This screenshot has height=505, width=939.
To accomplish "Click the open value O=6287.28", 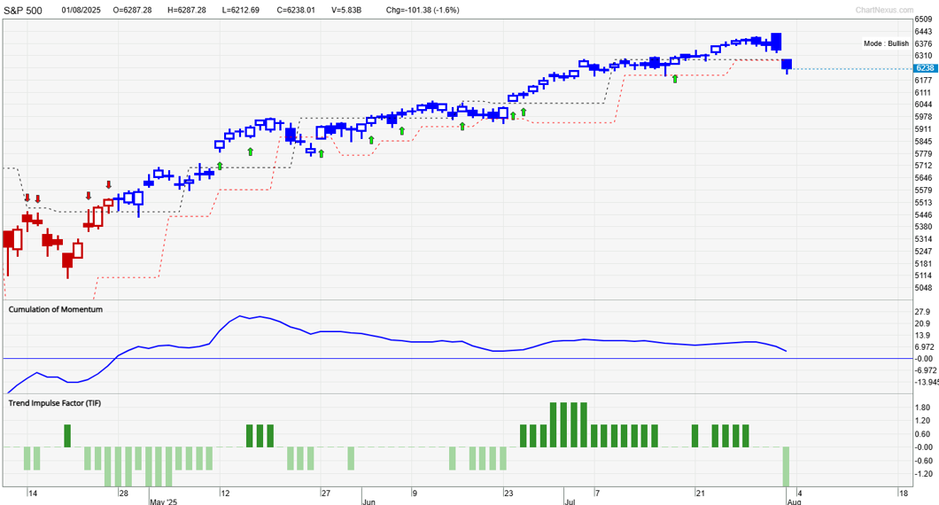I will coord(132,10).
